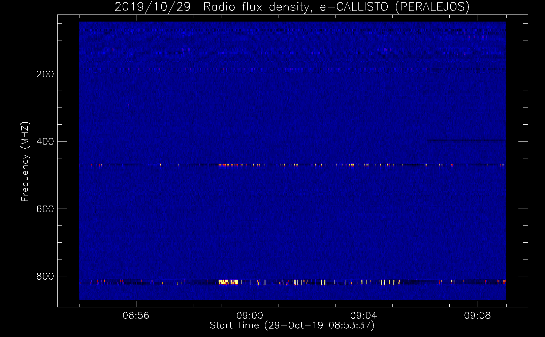Click the 200 frequency tick label
Image resolution: width=545 pixels, height=337 pixels.
(45, 74)
